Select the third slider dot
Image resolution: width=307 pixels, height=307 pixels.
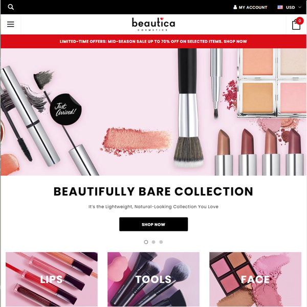tap(161, 242)
